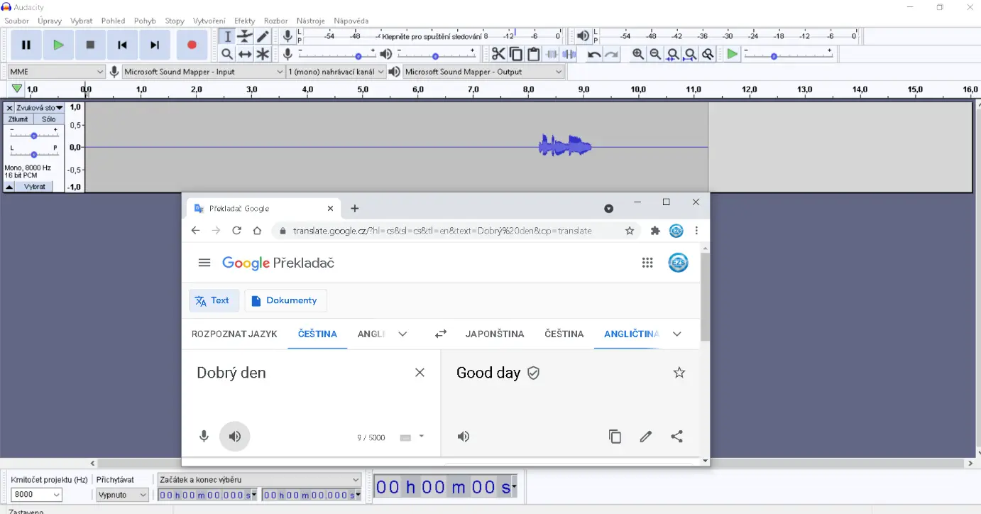Select the Time Shift tool

tap(245, 54)
